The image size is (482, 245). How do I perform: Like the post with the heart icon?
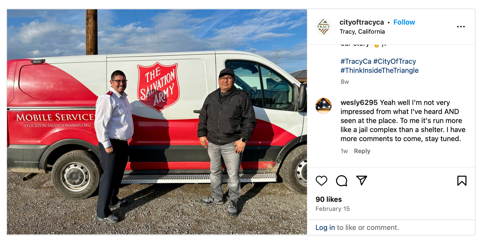[x=321, y=181]
